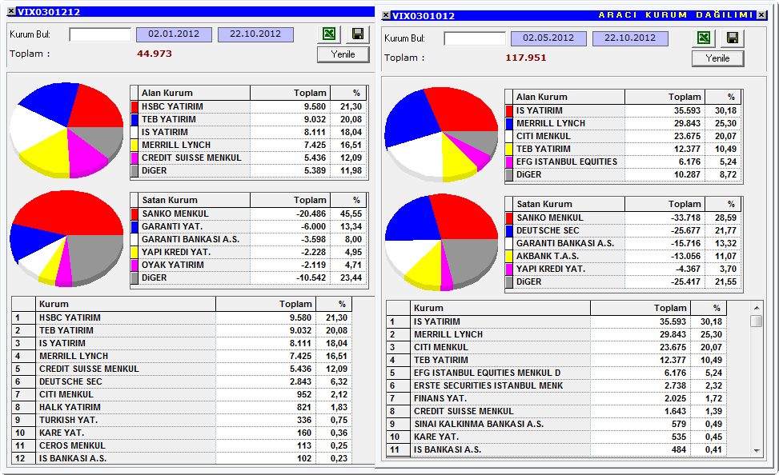Save VIX0301212 window data with floppy icon
This screenshot has height=475, width=779.
[357, 34]
